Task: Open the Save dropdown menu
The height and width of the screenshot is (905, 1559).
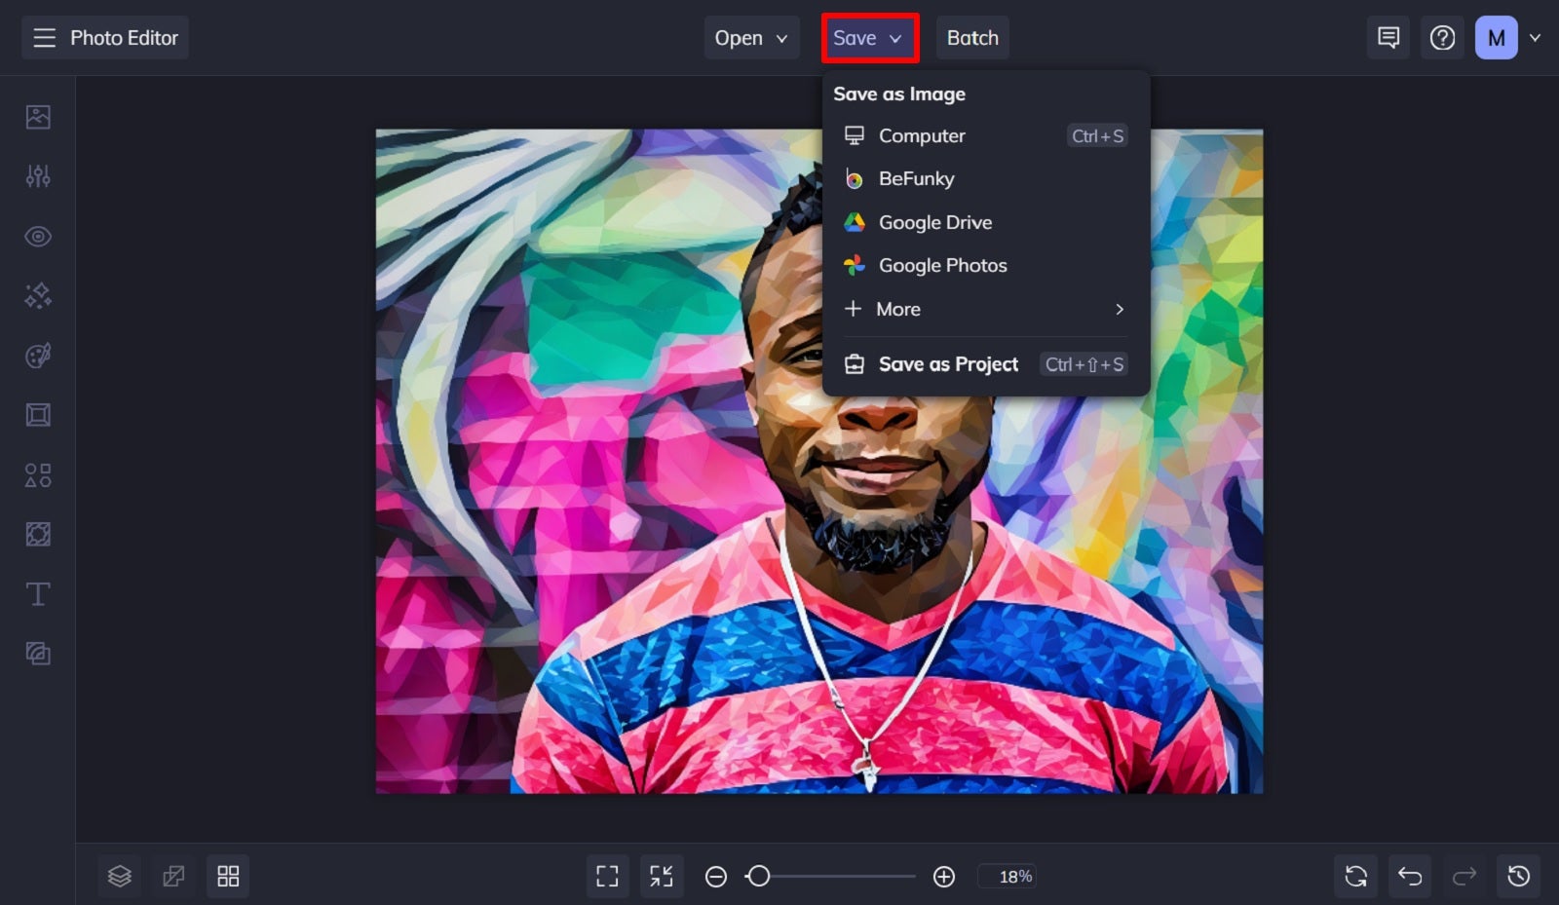Action: 869,38
